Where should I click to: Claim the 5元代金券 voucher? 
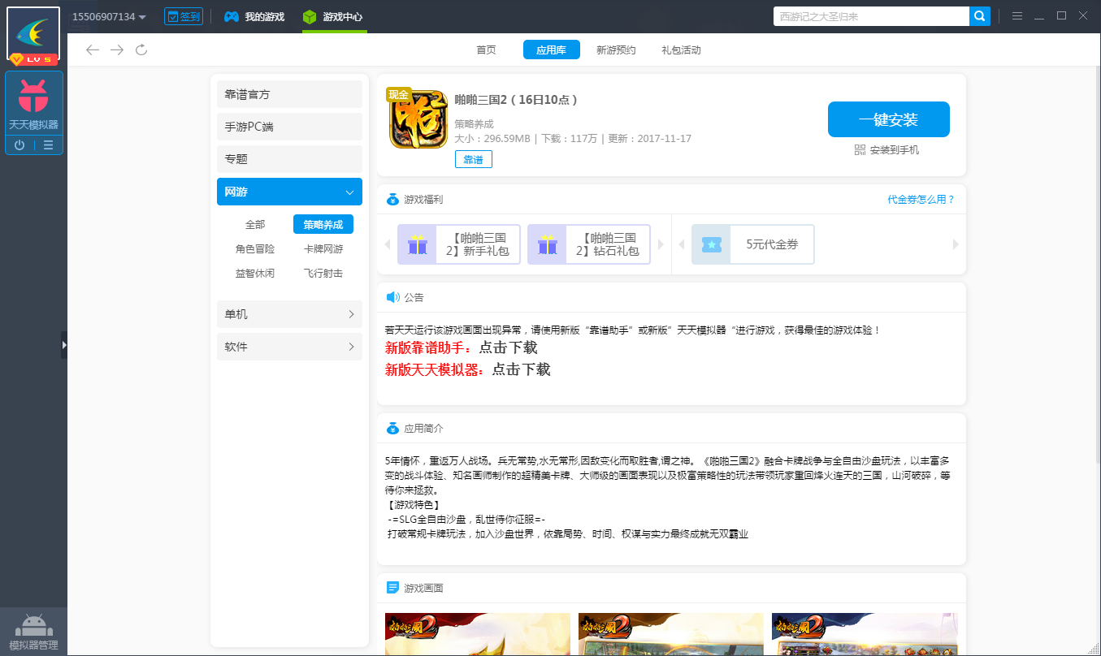tap(752, 244)
